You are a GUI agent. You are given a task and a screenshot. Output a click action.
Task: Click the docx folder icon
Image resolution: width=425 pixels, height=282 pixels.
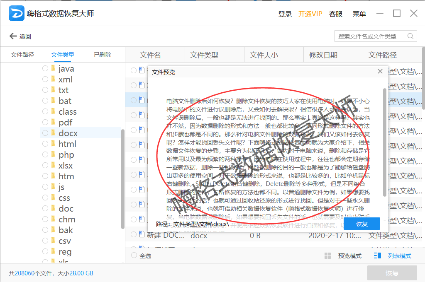click(x=53, y=133)
